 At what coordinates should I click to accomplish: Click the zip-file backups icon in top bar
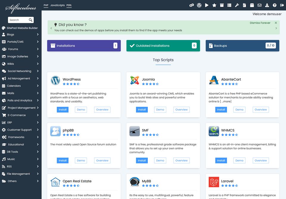[244, 5]
